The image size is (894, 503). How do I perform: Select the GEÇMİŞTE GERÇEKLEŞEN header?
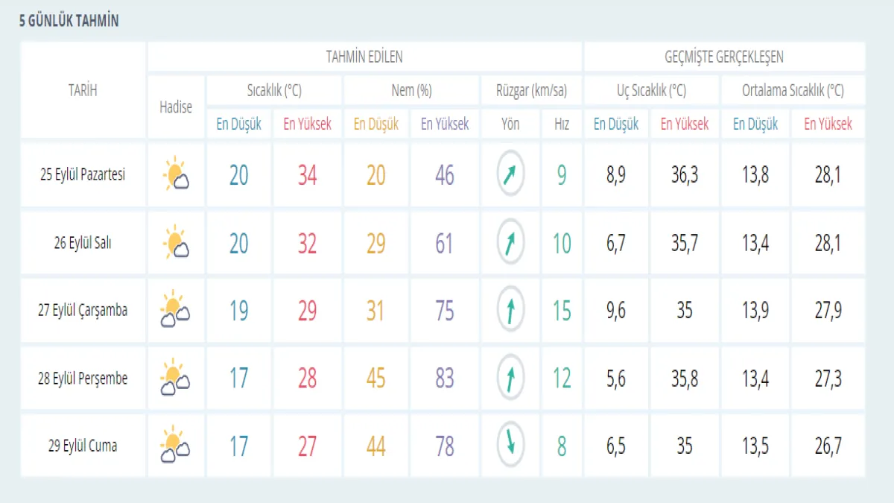pos(723,57)
